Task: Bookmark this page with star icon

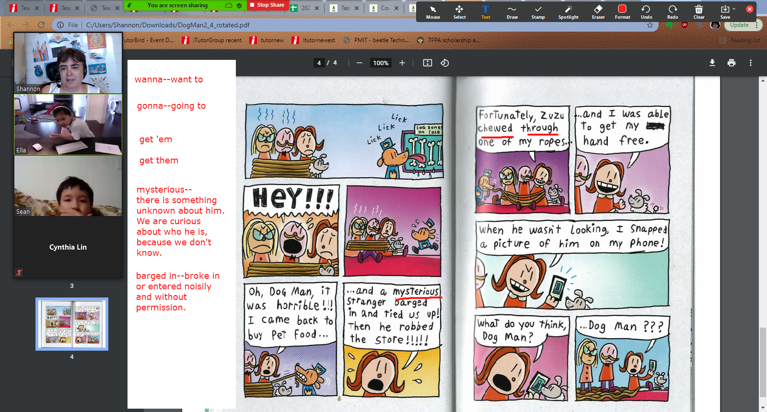Action: [x=650, y=25]
